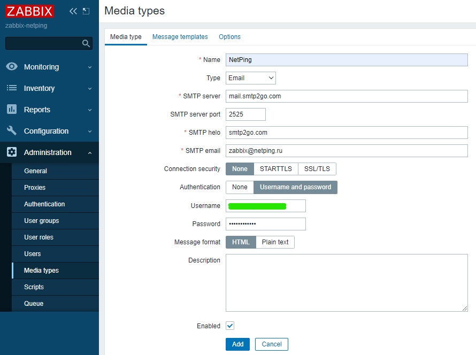476x355 pixels.
Task: Expand the Reports menu chevron
Action: [90, 110]
